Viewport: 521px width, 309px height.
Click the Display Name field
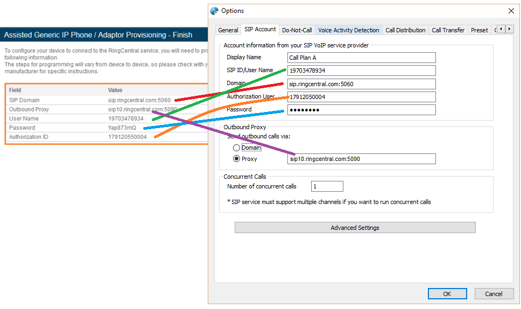(362, 58)
